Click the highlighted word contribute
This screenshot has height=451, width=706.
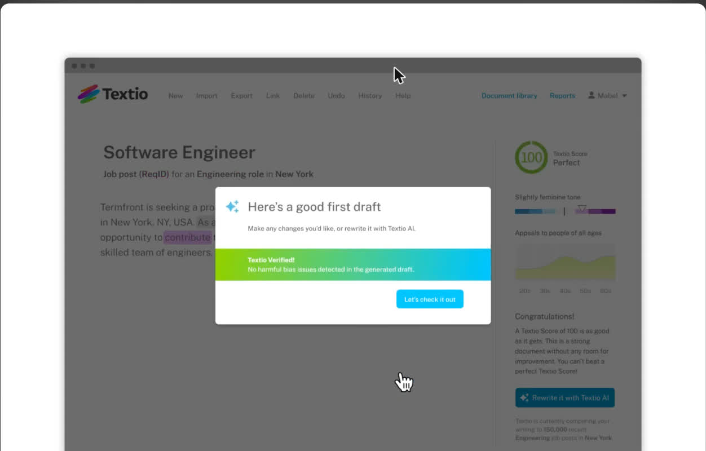(x=187, y=237)
